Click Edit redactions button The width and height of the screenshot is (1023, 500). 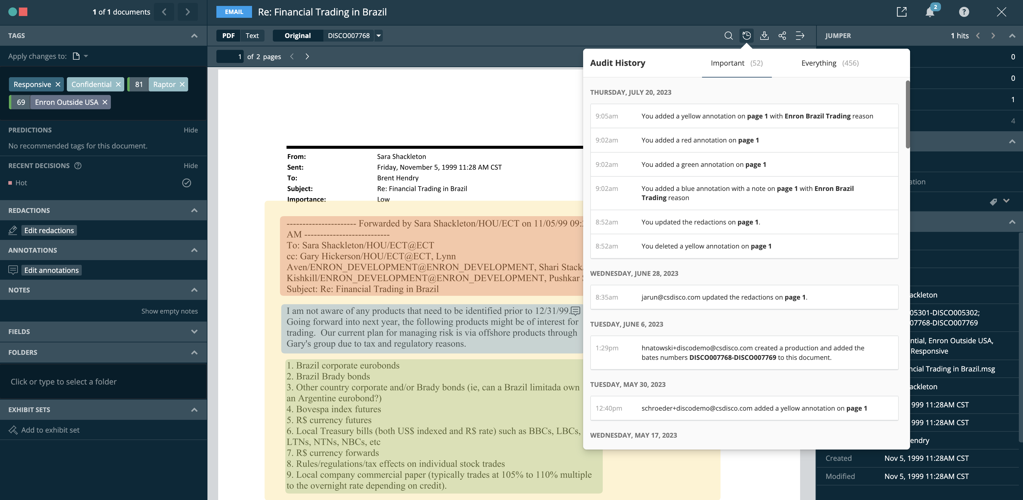(49, 230)
